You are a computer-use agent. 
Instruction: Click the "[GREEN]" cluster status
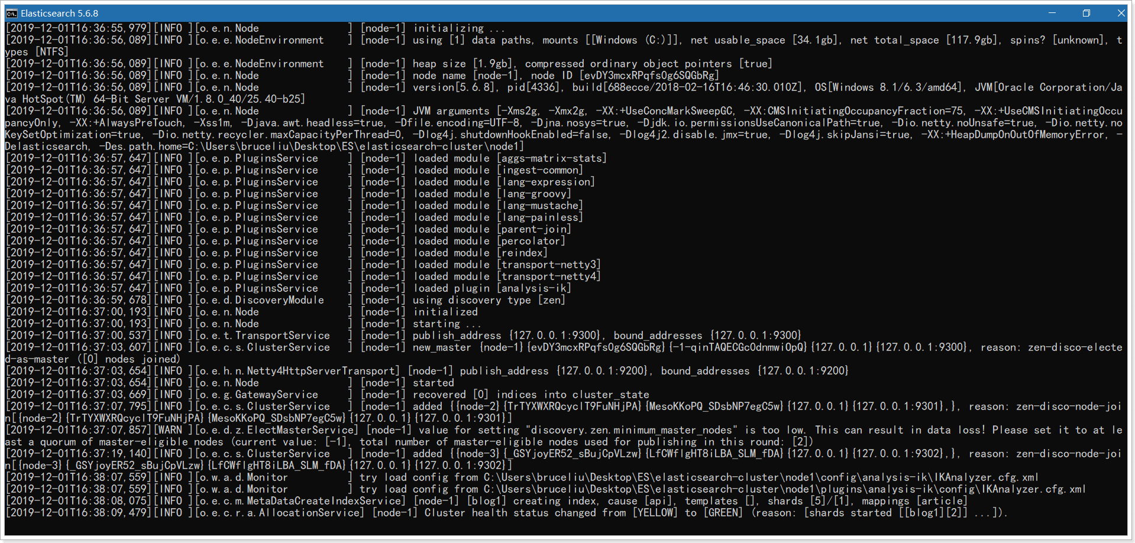point(723,513)
